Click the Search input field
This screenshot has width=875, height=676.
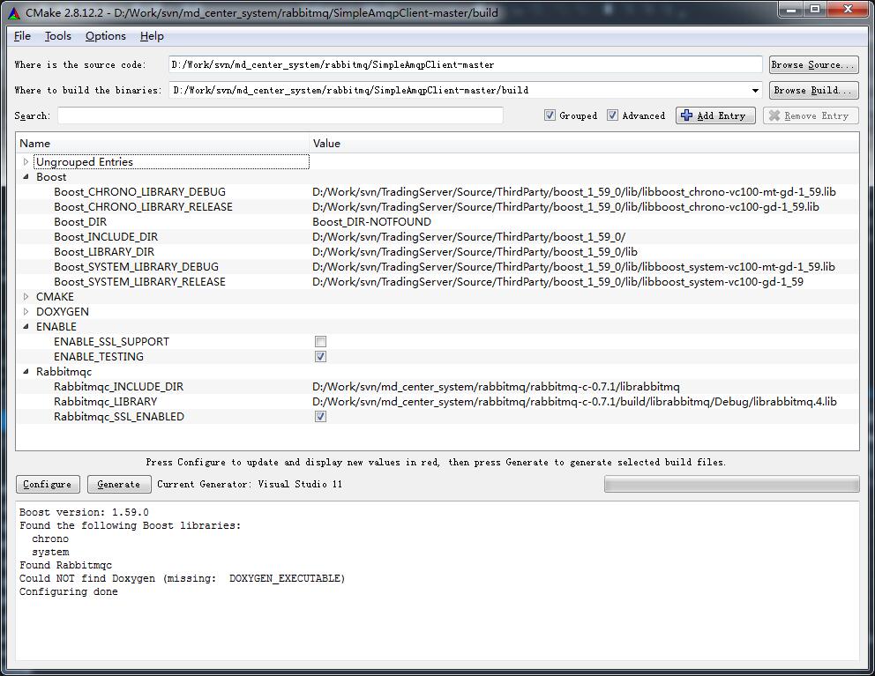tap(280, 115)
